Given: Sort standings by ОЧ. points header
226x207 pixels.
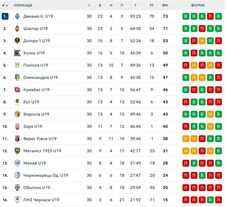Looking at the screenshot, I should (166, 5).
